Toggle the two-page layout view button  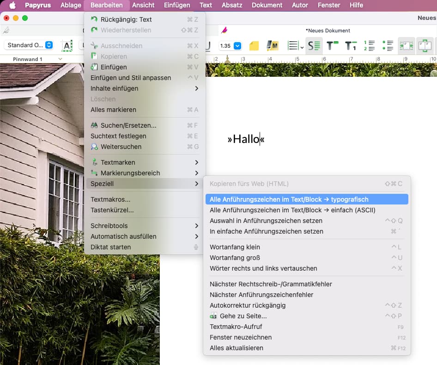(x=425, y=46)
